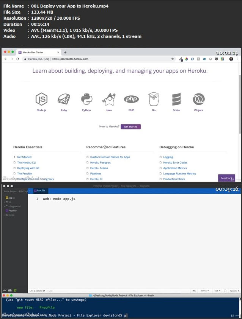Open the Heroku Postgres link
This screenshot has height=319, width=242.
coord(100,163)
